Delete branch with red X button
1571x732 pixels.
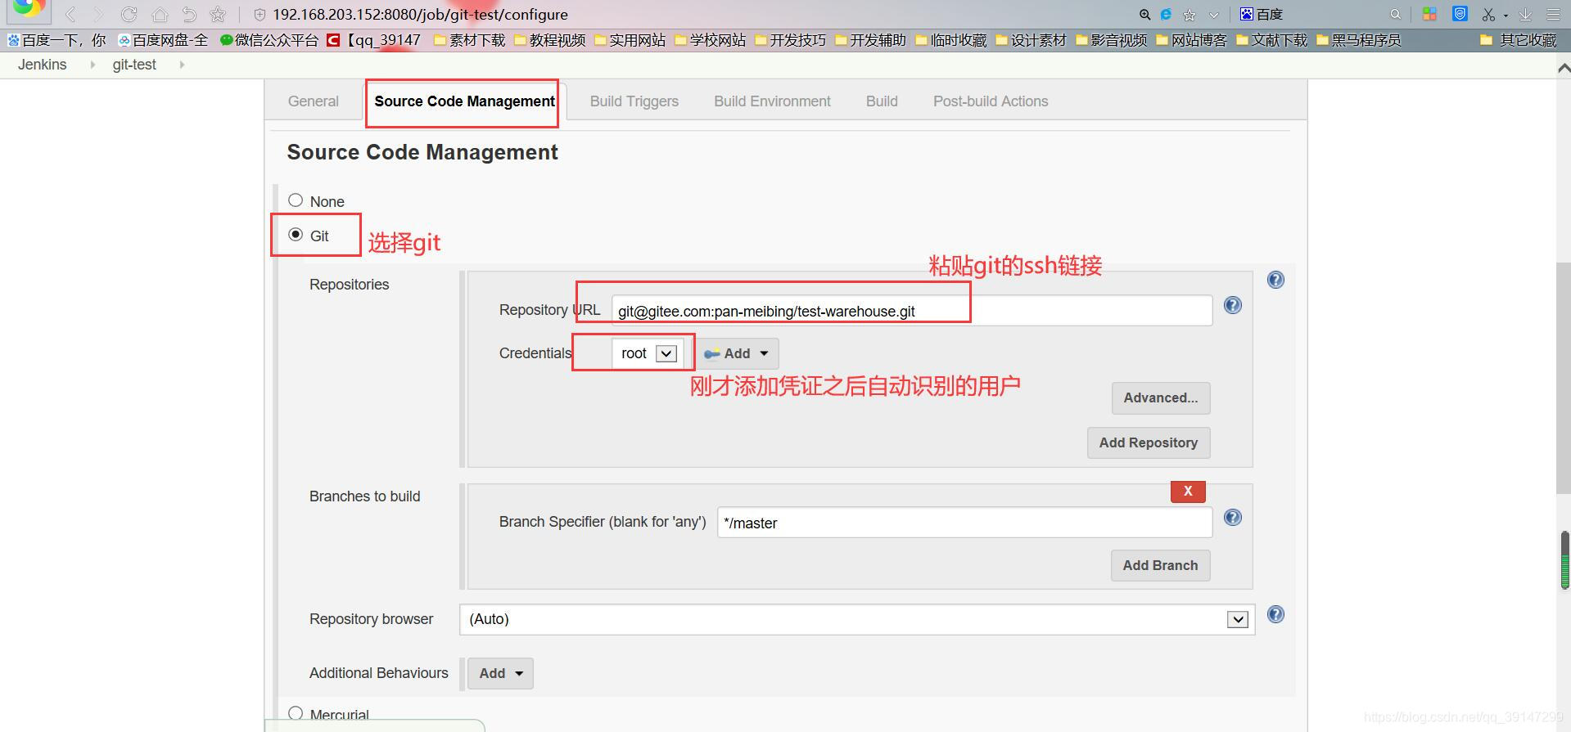(1188, 491)
